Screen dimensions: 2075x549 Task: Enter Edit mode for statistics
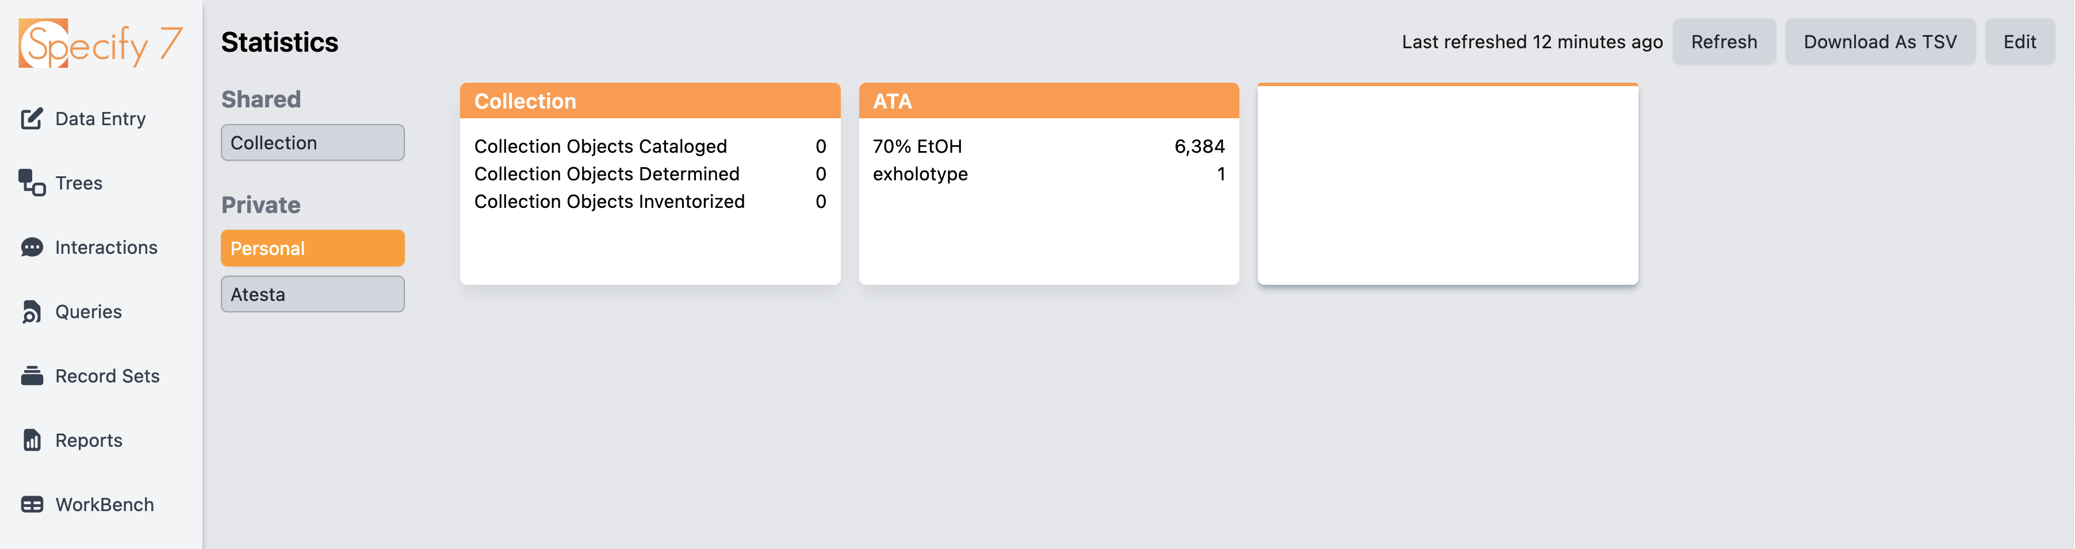pyautogui.click(x=2019, y=41)
